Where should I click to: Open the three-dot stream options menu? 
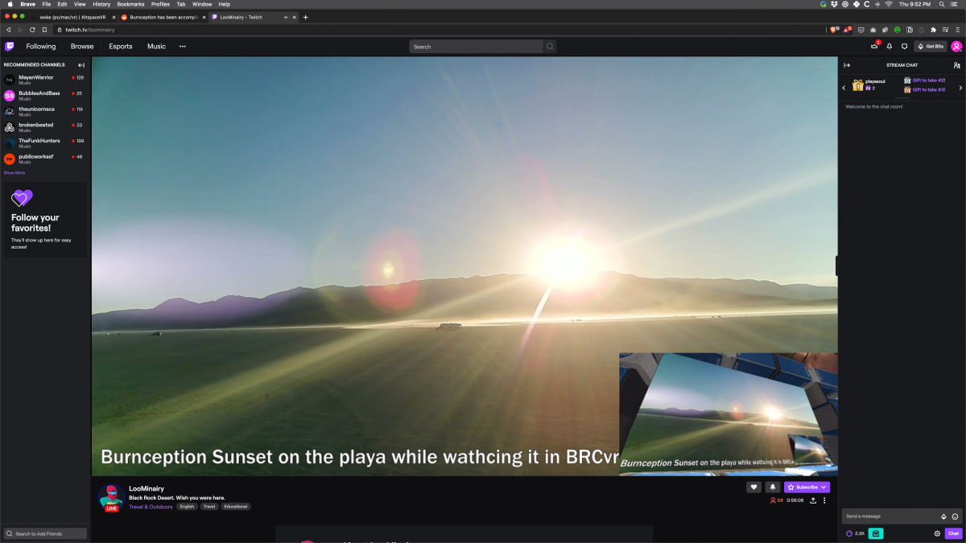tap(824, 500)
